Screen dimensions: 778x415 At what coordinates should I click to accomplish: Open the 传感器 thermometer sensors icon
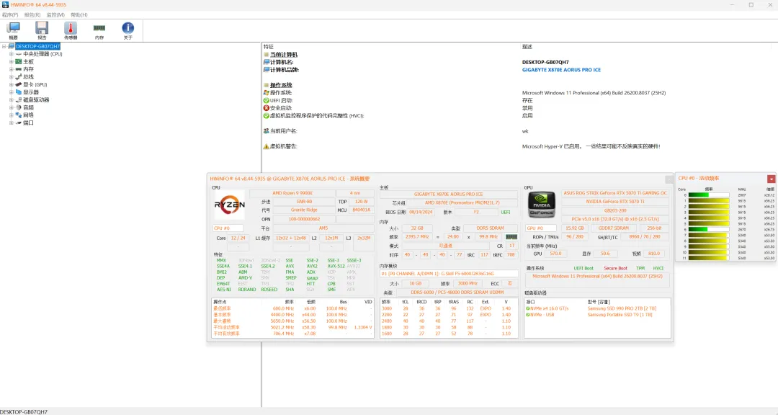tap(71, 28)
